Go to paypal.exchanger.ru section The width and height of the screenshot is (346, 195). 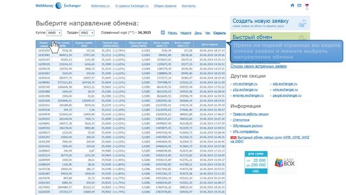[x=287, y=95]
